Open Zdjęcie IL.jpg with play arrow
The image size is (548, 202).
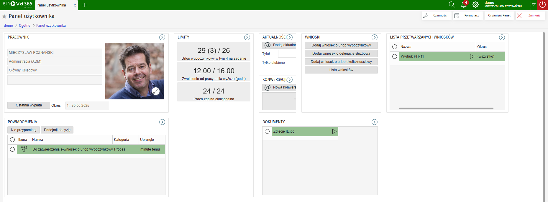[x=334, y=131]
